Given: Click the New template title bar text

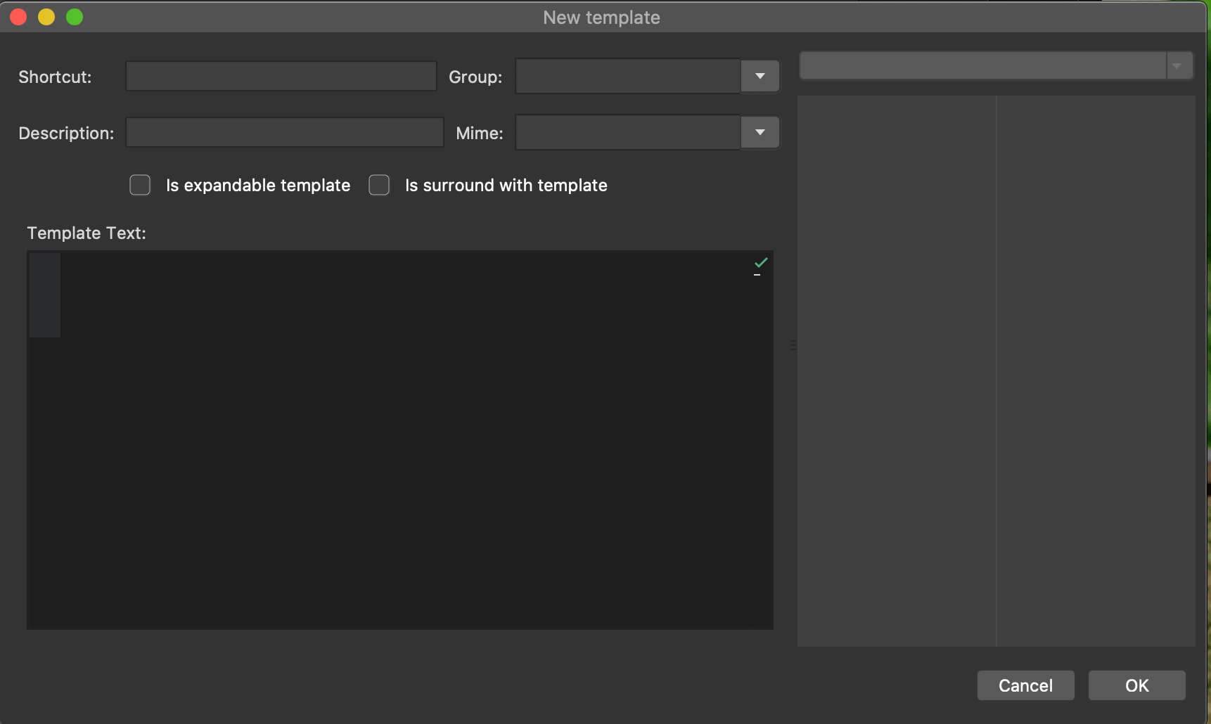Looking at the screenshot, I should tap(601, 17).
